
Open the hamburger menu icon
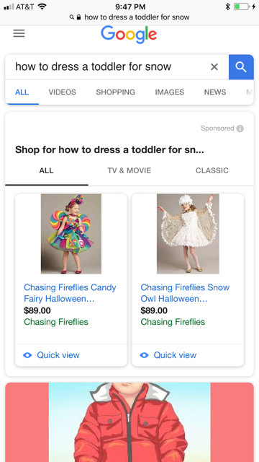[19, 33]
